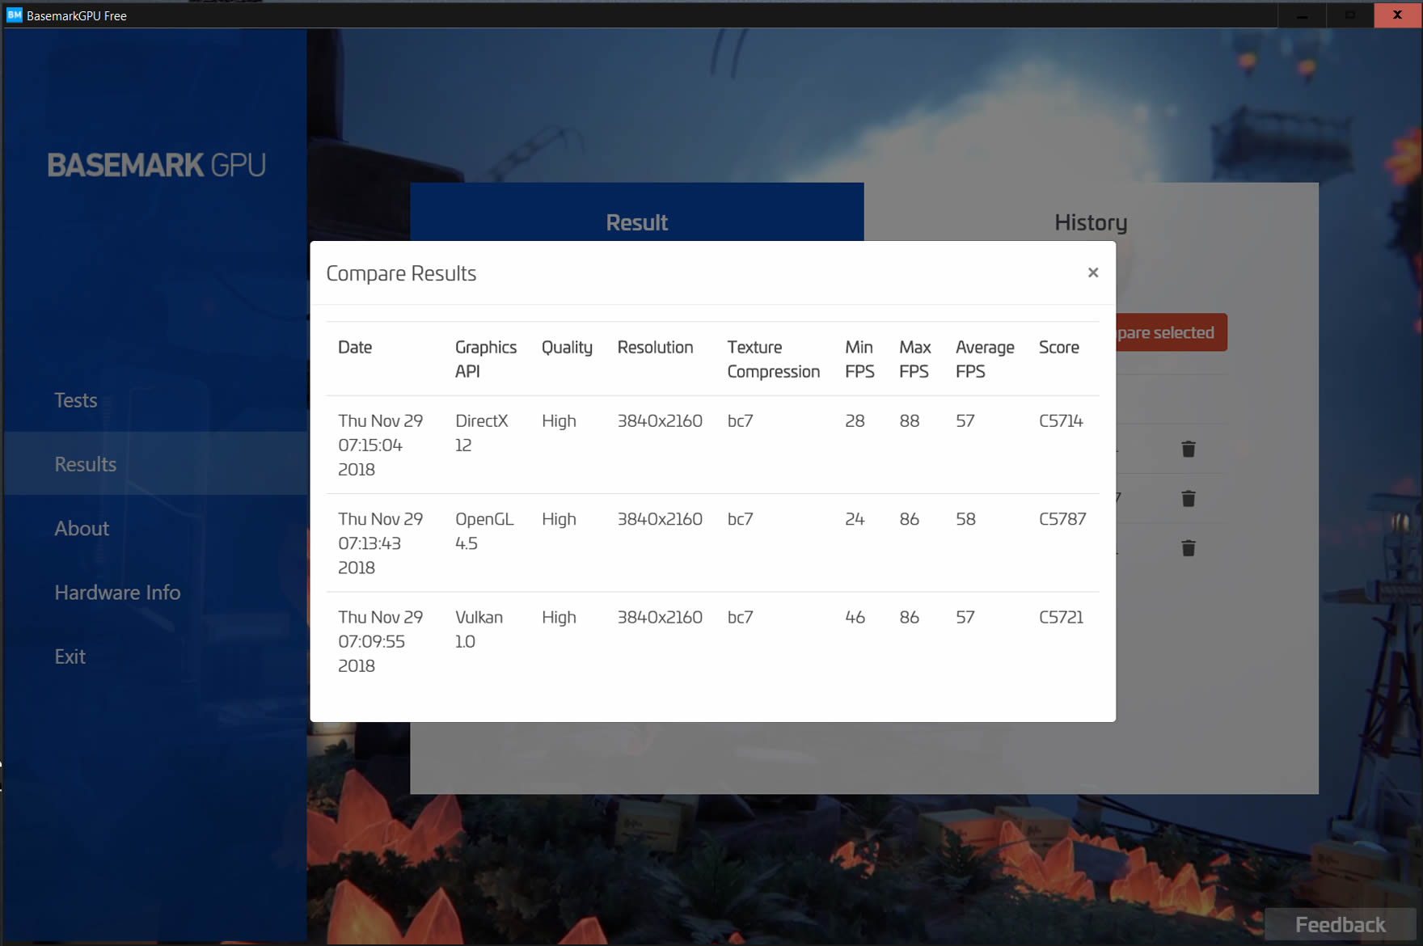Click the Quality column header
The image size is (1423, 946).
pos(567,348)
